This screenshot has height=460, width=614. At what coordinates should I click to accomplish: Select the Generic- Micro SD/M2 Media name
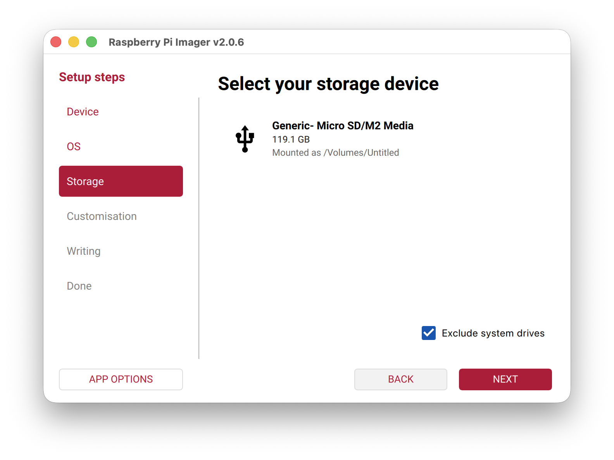(343, 125)
